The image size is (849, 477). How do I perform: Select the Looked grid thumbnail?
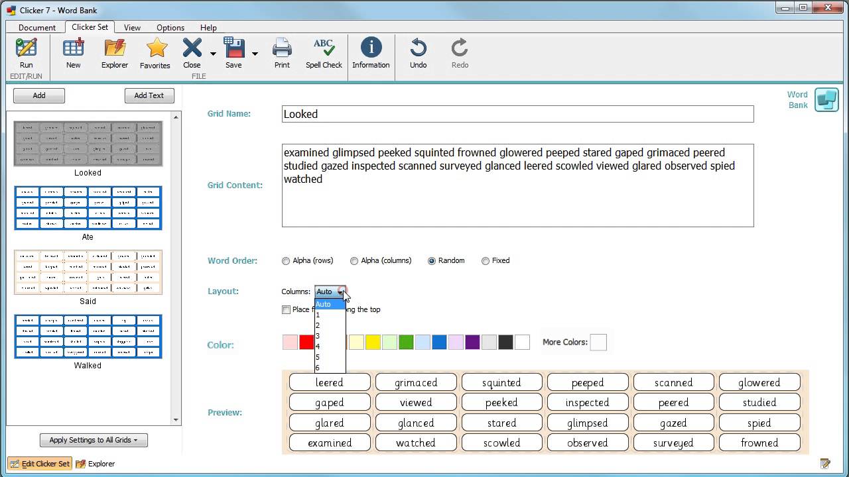pyautogui.click(x=88, y=143)
